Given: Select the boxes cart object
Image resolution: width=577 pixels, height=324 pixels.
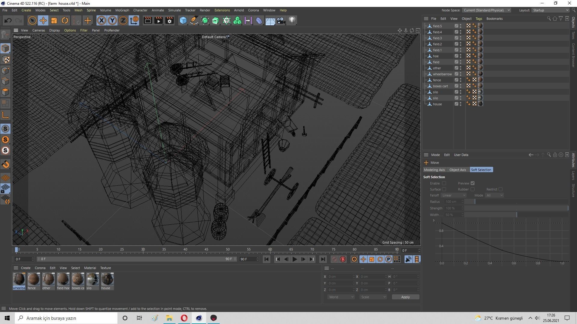Looking at the screenshot, I should click(x=440, y=86).
